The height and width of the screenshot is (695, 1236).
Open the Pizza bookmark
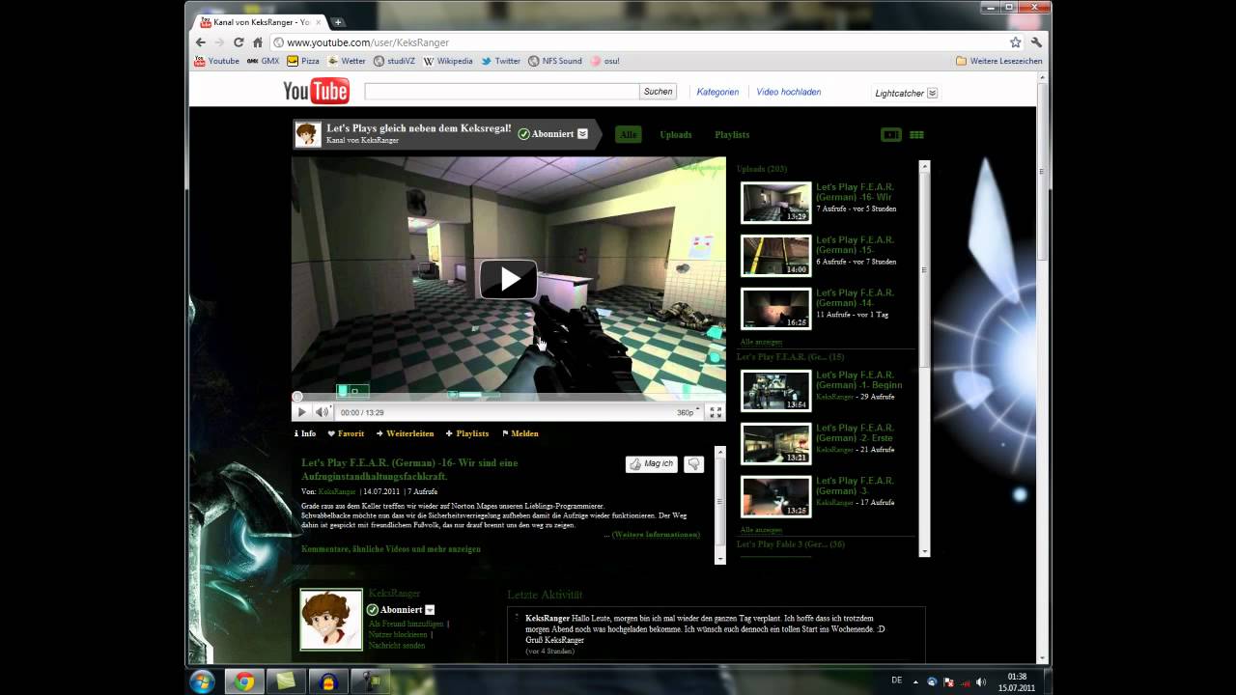(x=302, y=61)
